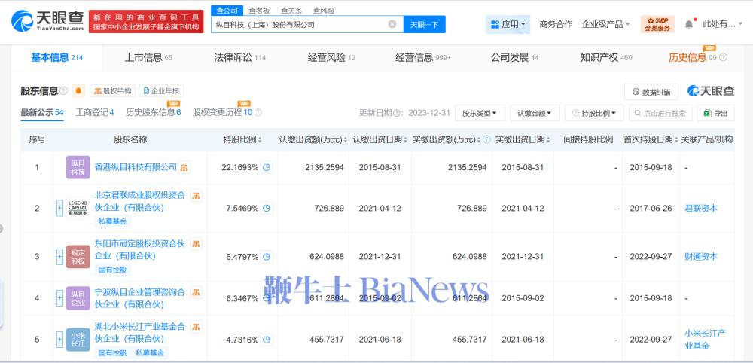Open the 企业年报 button
753x363 pixels.
point(161,90)
